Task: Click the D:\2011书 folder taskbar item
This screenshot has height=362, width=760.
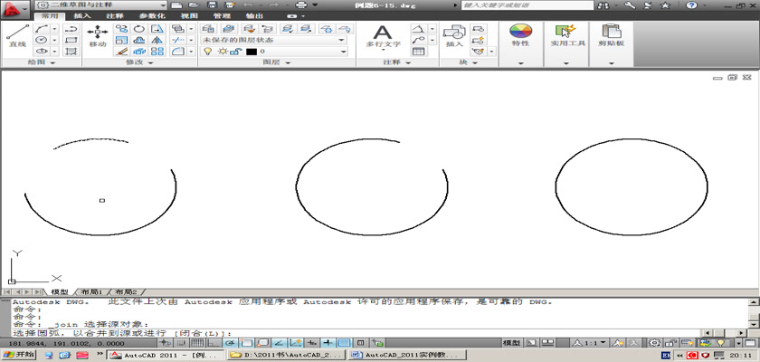Action: (x=287, y=356)
